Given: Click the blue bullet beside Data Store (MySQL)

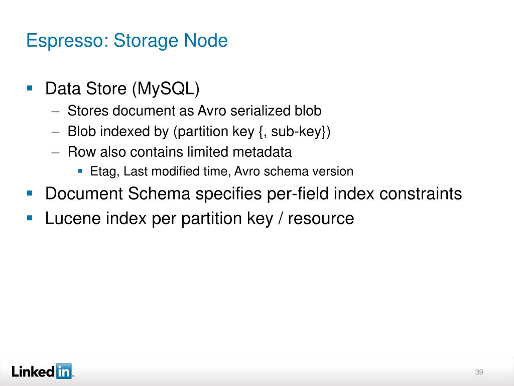Looking at the screenshot, I should (x=30, y=88).
